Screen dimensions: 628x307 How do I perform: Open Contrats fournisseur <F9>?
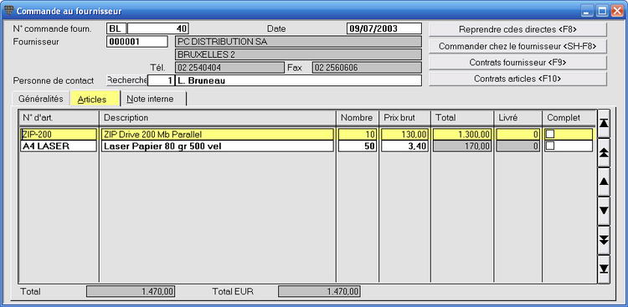point(517,63)
